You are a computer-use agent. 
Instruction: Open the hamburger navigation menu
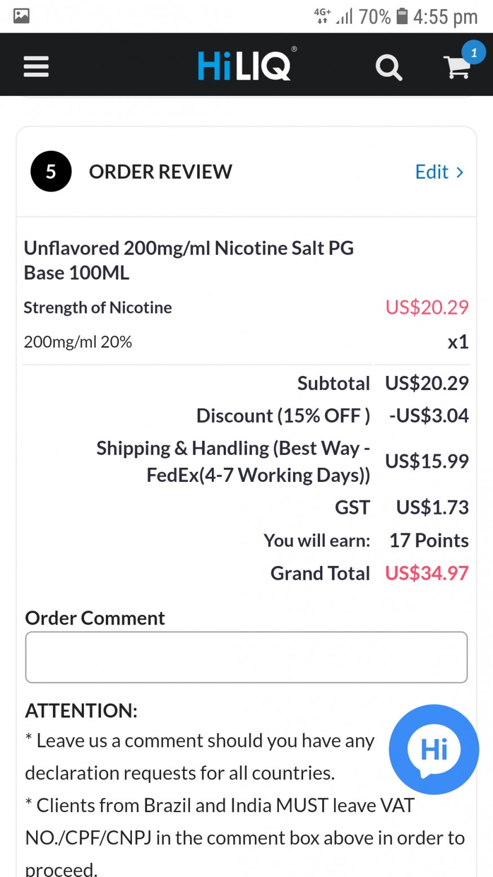click(x=36, y=67)
